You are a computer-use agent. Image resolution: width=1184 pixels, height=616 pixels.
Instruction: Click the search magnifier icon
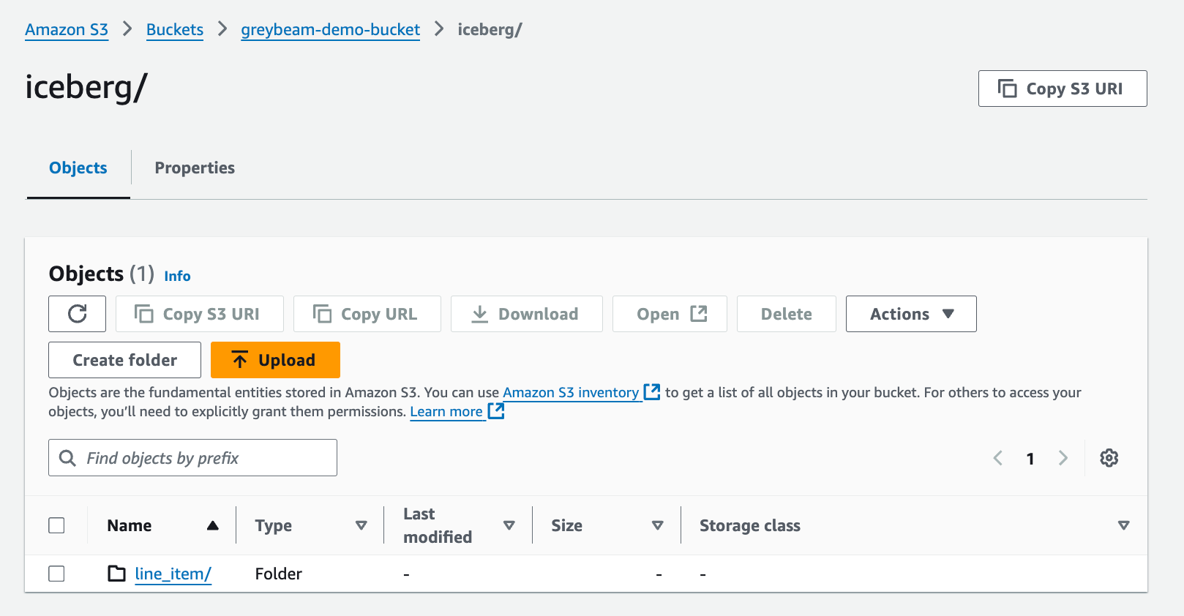(x=67, y=458)
